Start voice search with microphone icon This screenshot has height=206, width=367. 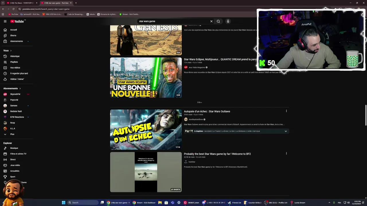point(228,21)
